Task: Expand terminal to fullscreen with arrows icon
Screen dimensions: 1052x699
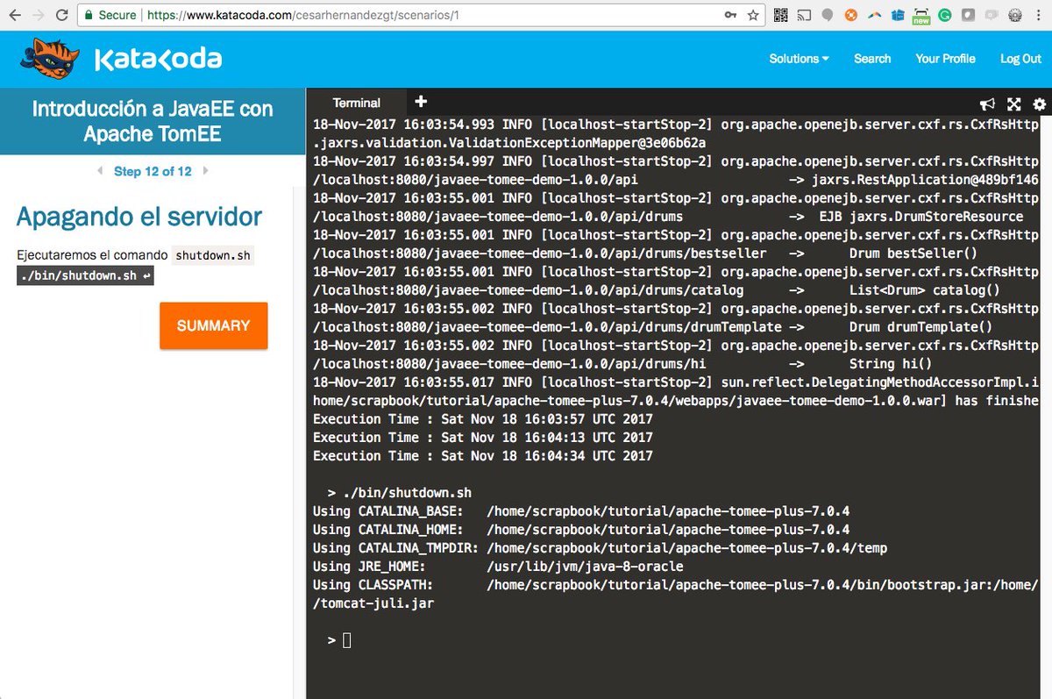Action: pyautogui.click(x=1013, y=103)
